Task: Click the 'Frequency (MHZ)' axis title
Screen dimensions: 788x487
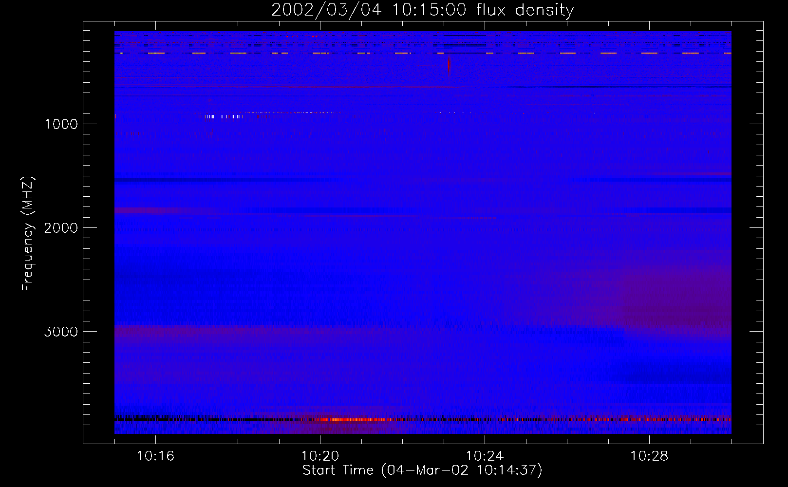Action: tap(28, 234)
